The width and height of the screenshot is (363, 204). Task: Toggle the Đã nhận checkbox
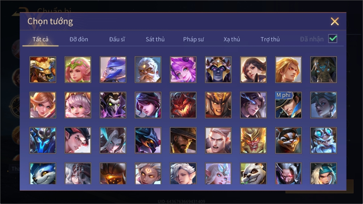[x=333, y=39]
